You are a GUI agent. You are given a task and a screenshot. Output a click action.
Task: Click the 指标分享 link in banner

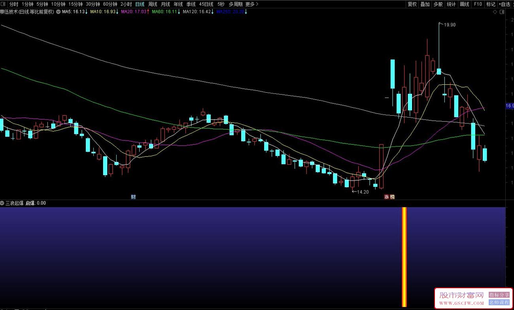(499, 295)
